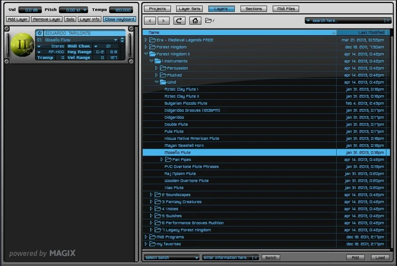The height and width of the screenshot is (266, 397).
Task: Solo the selected layer
Action: tap(70, 19)
